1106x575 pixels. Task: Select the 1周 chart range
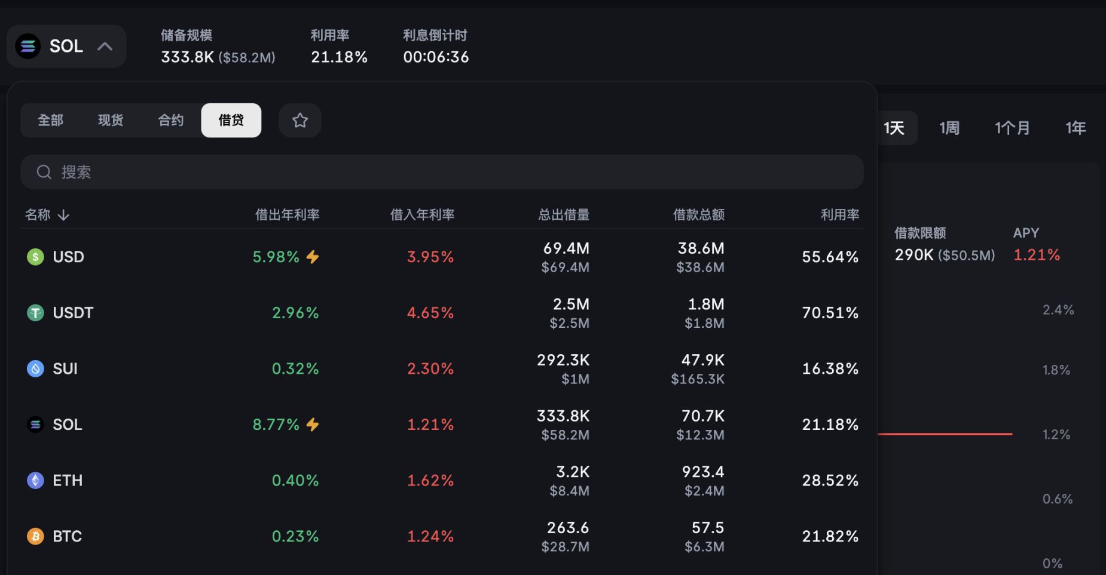pyautogui.click(x=949, y=128)
